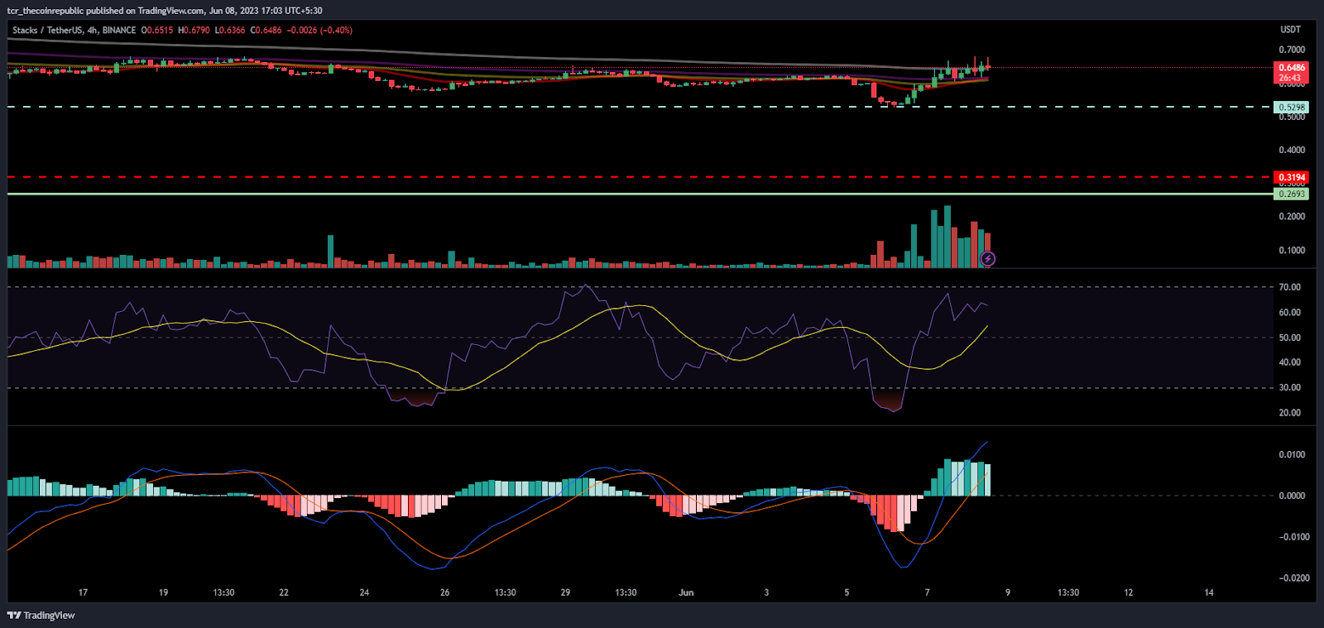Click the USDT currency label on the price scale

pyautogui.click(x=1291, y=29)
